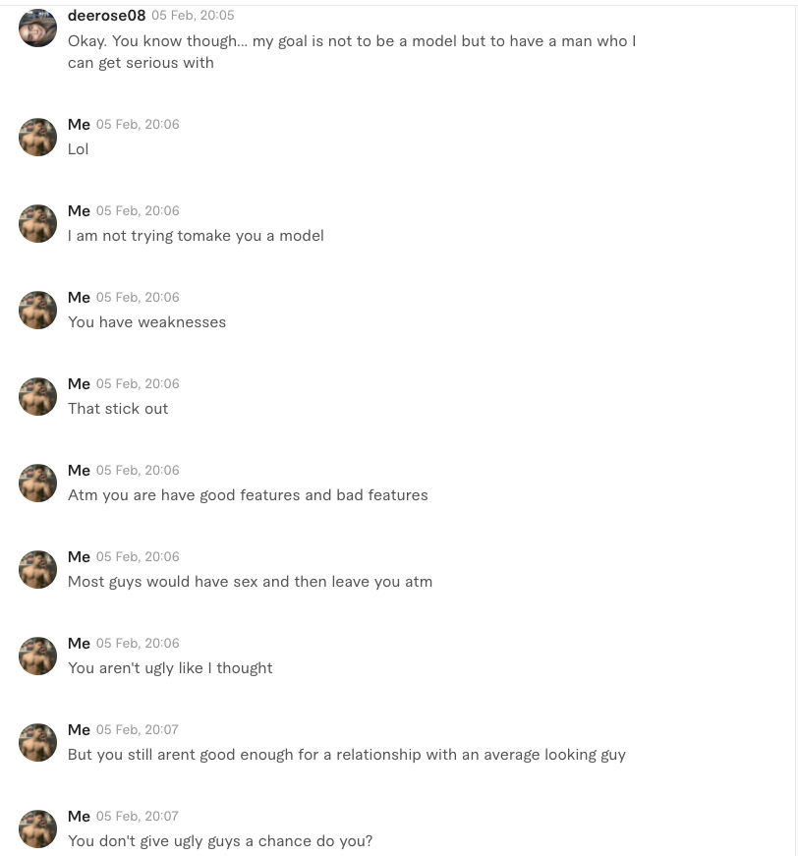Image resolution: width=798 pixels, height=856 pixels.
Task: Select deerose08's message about getting serious
Action: pyautogui.click(x=352, y=51)
